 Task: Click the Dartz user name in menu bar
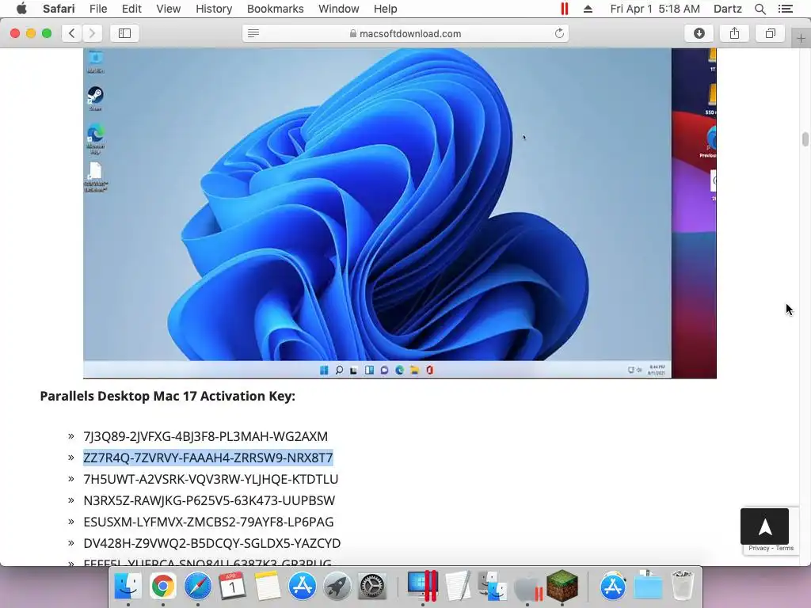(727, 9)
